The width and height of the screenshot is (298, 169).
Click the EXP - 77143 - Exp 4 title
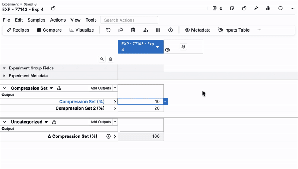click(x=23, y=10)
